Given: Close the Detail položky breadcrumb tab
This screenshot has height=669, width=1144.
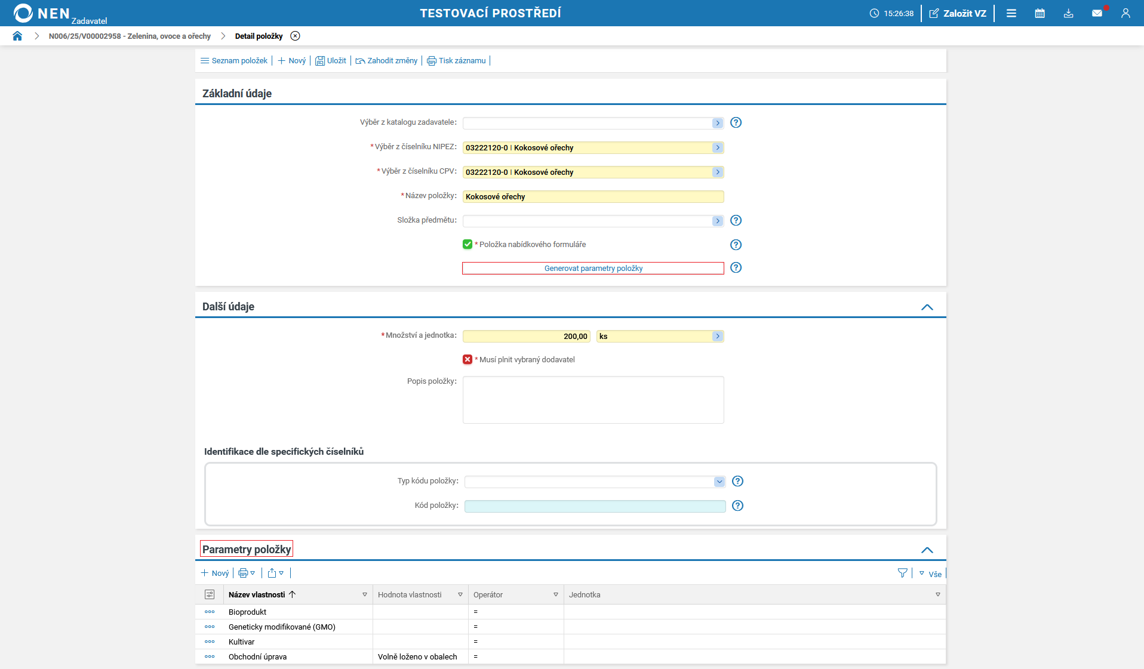Looking at the screenshot, I should pyautogui.click(x=295, y=36).
